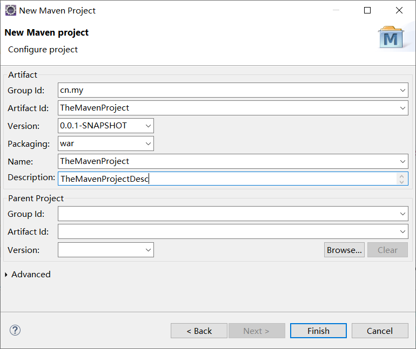This screenshot has width=416, height=349.
Task: Open the Parent Project Artifact Id dropdown arrow
Action: point(402,231)
